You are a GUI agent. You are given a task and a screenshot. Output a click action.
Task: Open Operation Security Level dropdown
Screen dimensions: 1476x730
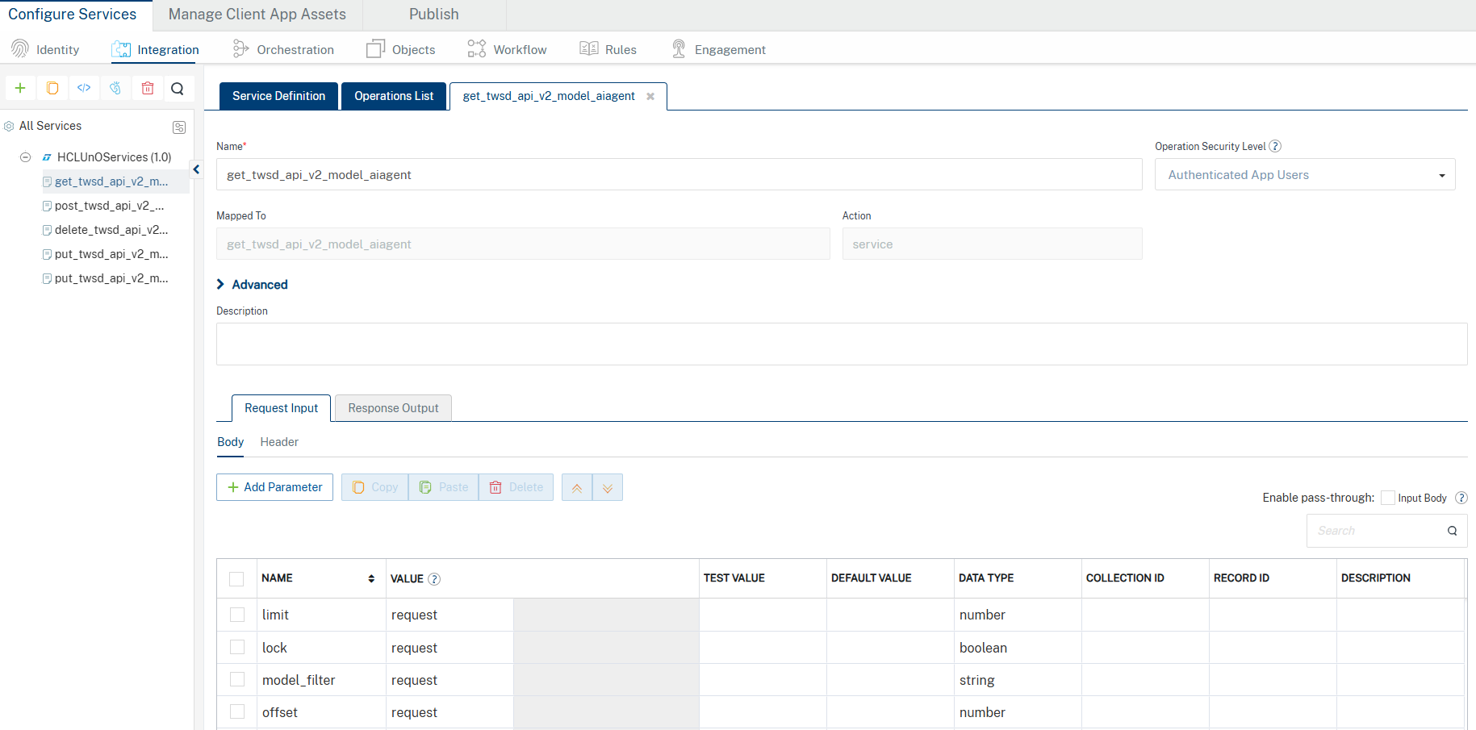pyautogui.click(x=1304, y=175)
